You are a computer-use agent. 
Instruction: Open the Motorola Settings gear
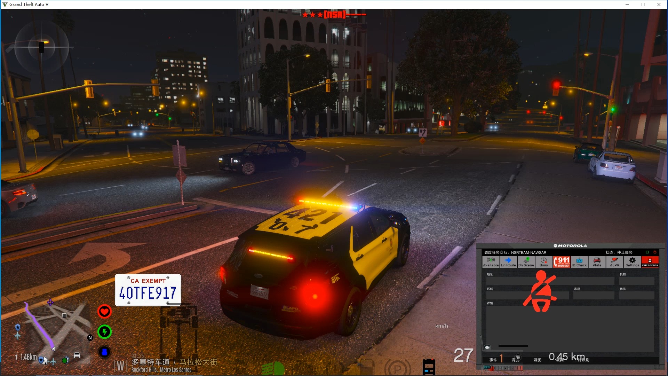pyautogui.click(x=633, y=262)
